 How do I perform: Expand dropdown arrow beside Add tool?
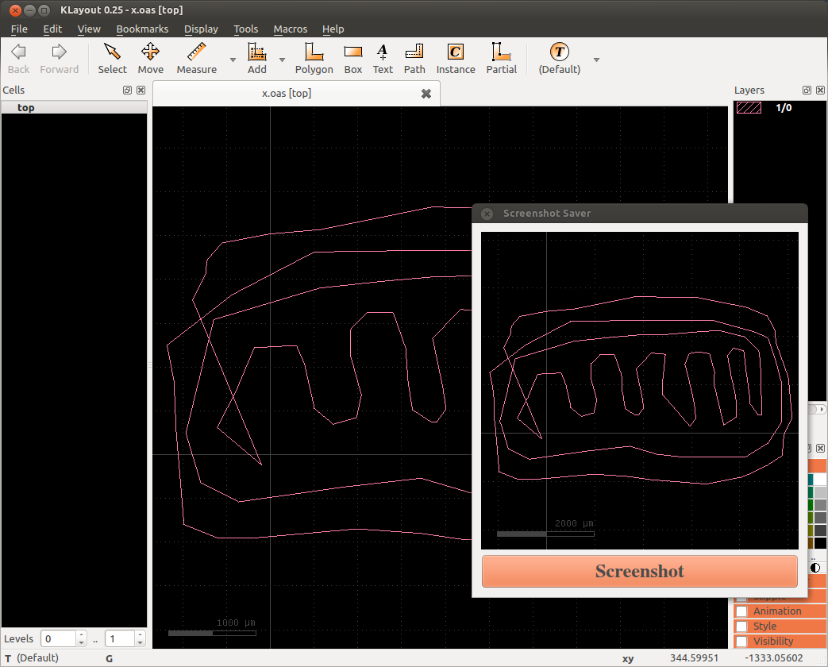[x=282, y=60]
